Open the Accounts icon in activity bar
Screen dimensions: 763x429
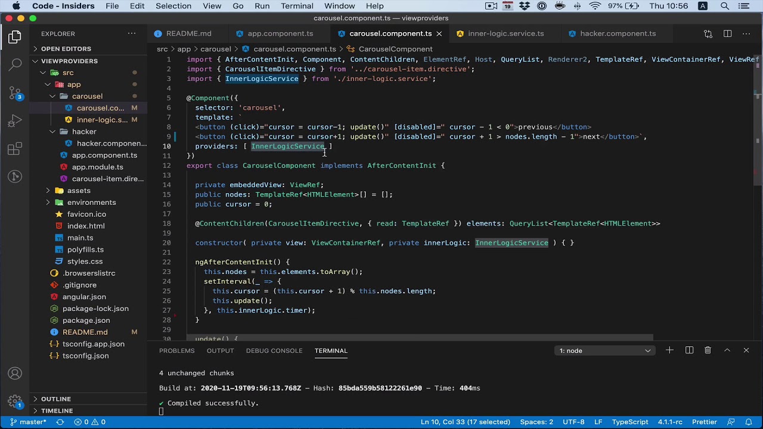point(15,374)
